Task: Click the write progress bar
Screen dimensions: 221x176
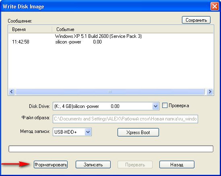Action: pos(111,149)
